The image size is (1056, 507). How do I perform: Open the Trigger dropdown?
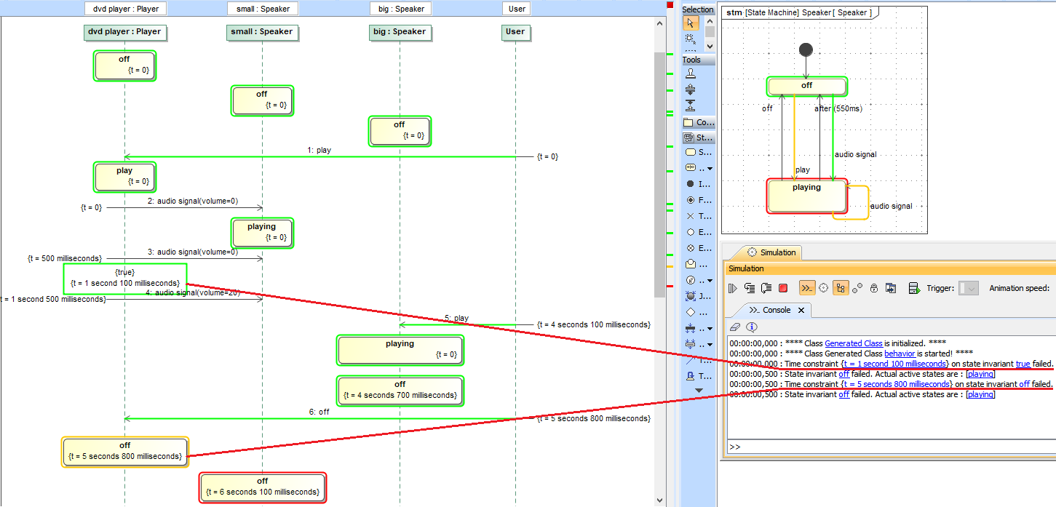coord(969,288)
